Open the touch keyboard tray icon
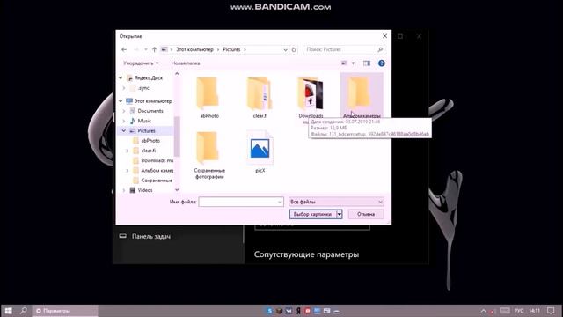This screenshot has width=563, height=317. [x=504, y=311]
